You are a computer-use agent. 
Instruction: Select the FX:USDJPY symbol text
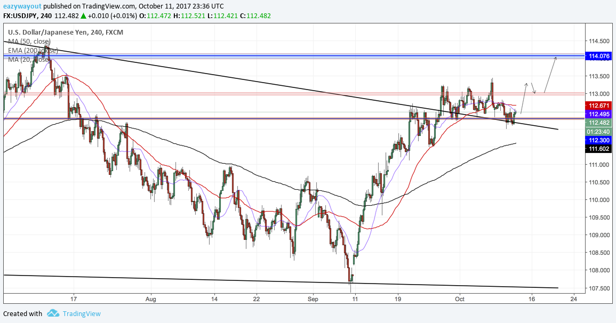[19, 16]
